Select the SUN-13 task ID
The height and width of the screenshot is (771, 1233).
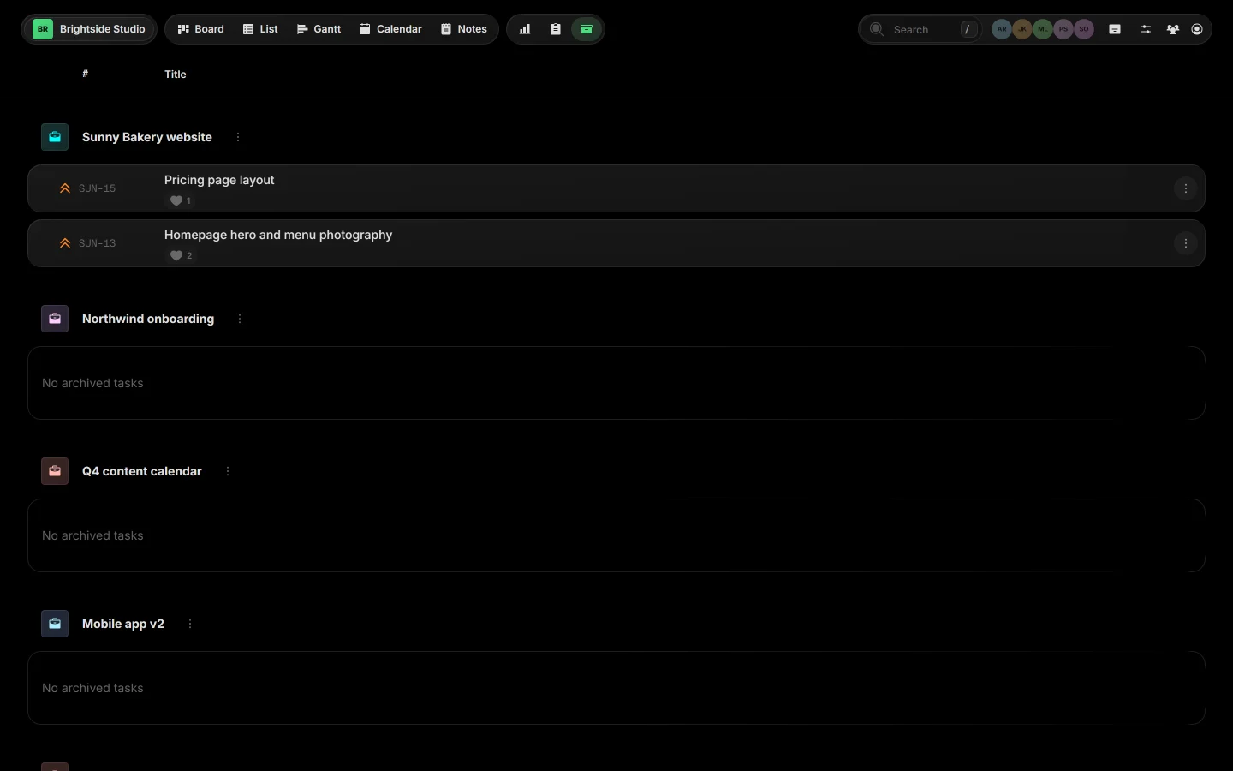tap(97, 243)
